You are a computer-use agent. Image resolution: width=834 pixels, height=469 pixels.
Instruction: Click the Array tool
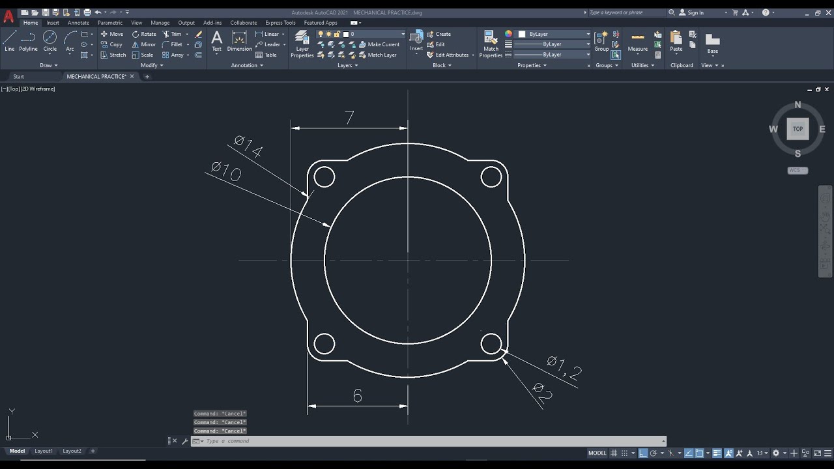pyautogui.click(x=173, y=55)
